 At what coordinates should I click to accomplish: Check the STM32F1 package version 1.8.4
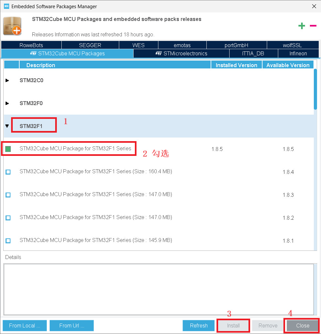click(x=8, y=172)
